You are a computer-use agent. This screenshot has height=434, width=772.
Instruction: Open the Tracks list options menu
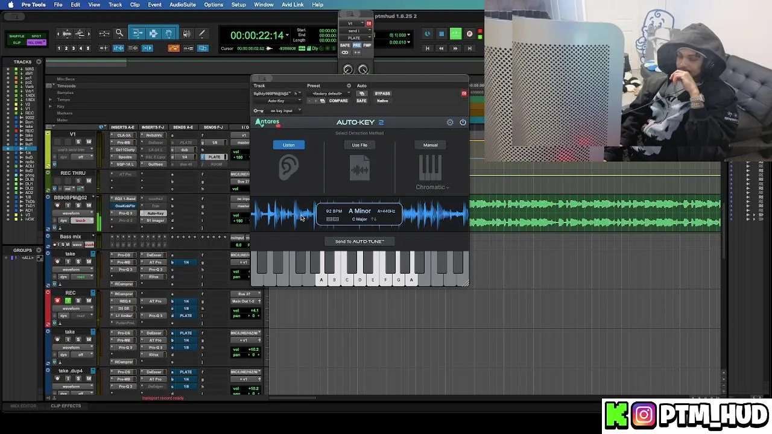pos(39,61)
